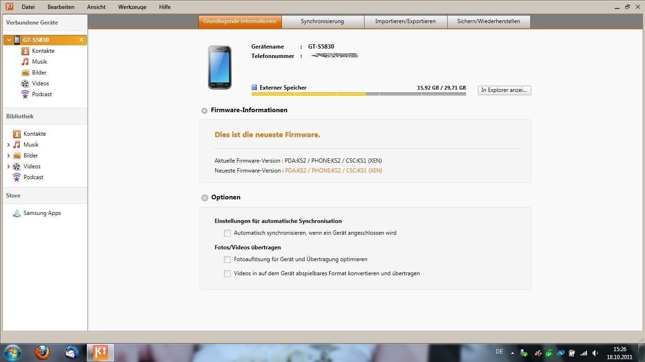Click the green checkmark tray icon
645x362 pixels.
(x=549, y=353)
